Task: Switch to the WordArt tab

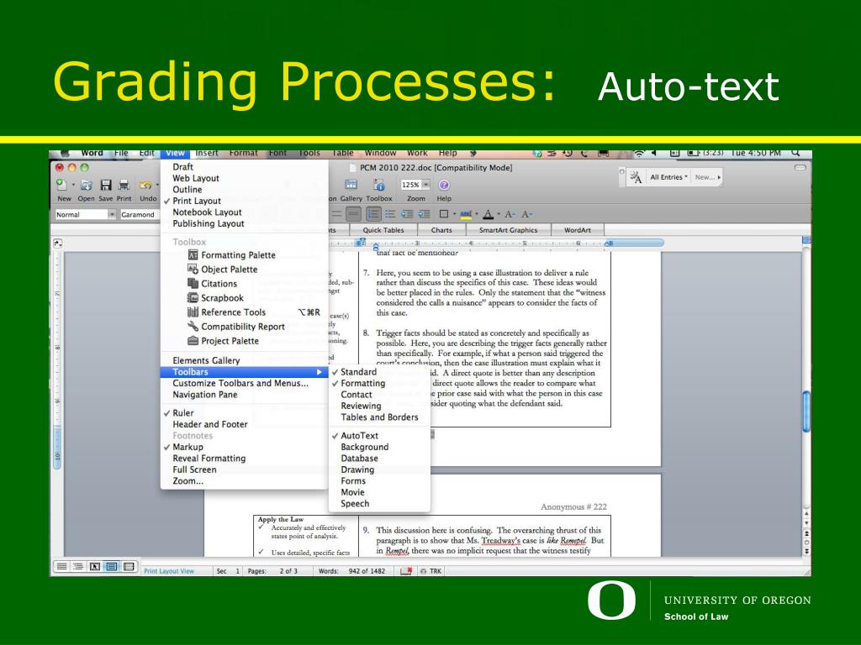Action: point(577,230)
